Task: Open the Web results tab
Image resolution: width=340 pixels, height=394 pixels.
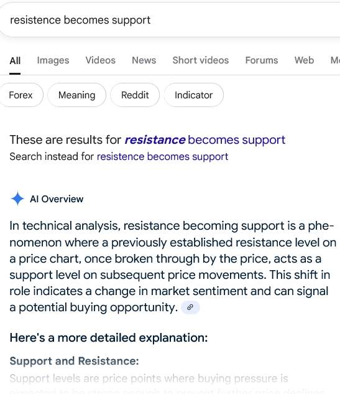Action: (304, 60)
